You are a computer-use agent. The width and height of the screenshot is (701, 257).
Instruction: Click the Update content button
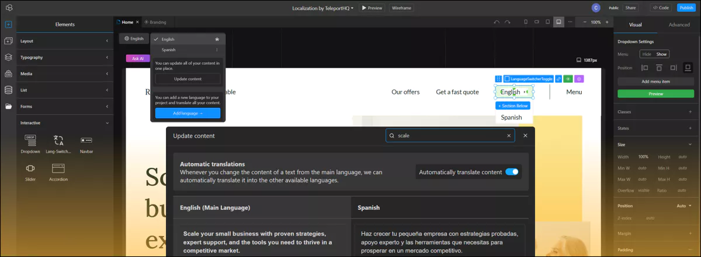(x=188, y=79)
